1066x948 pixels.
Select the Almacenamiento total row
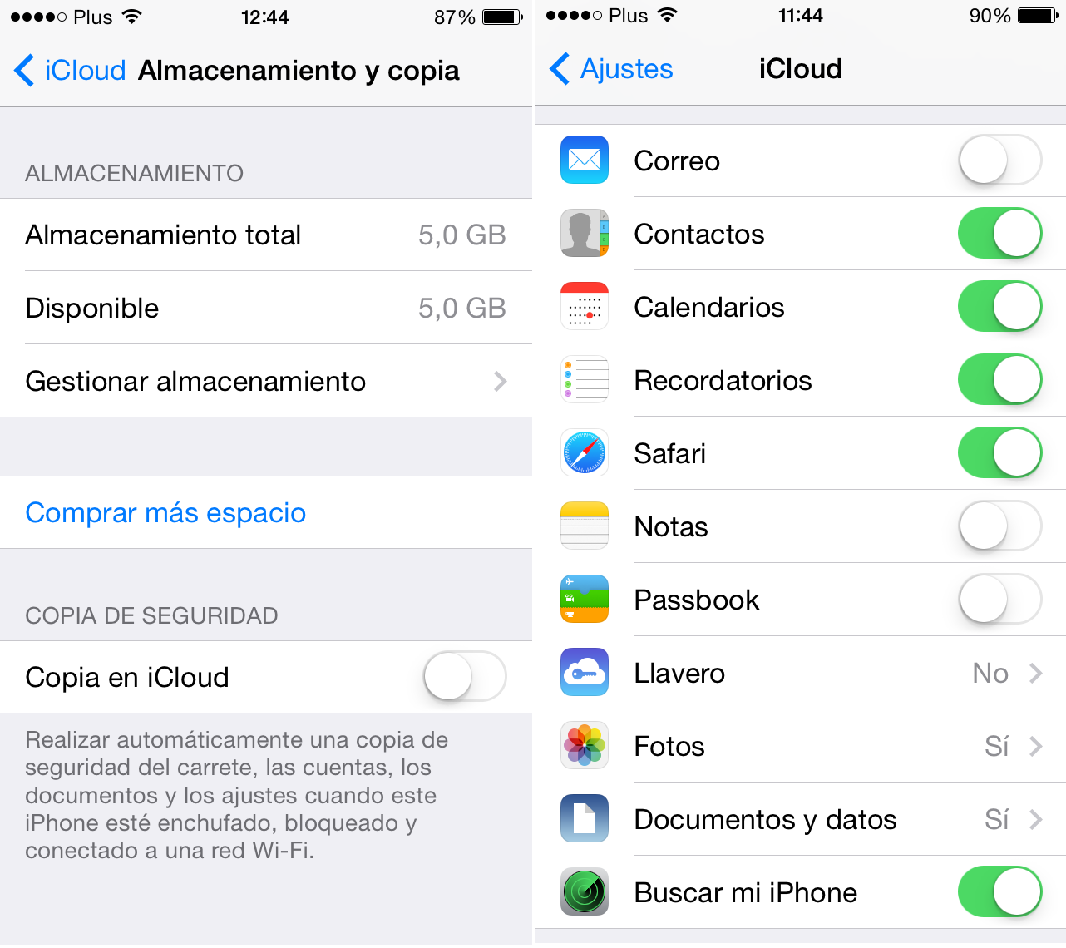point(266,235)
